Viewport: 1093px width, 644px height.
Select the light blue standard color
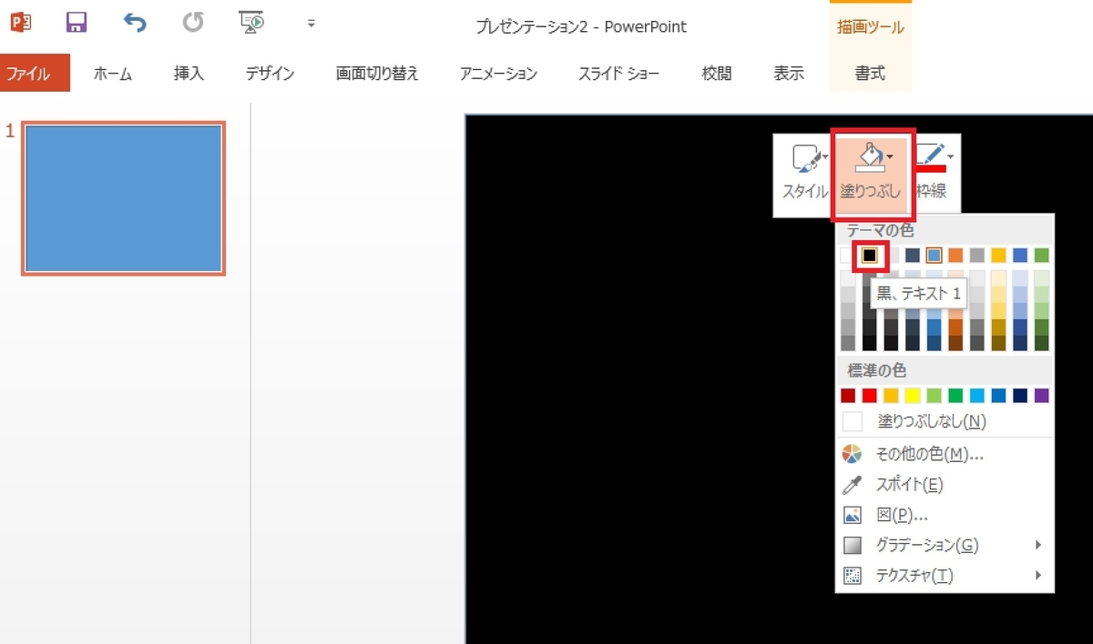coord(977,396)
